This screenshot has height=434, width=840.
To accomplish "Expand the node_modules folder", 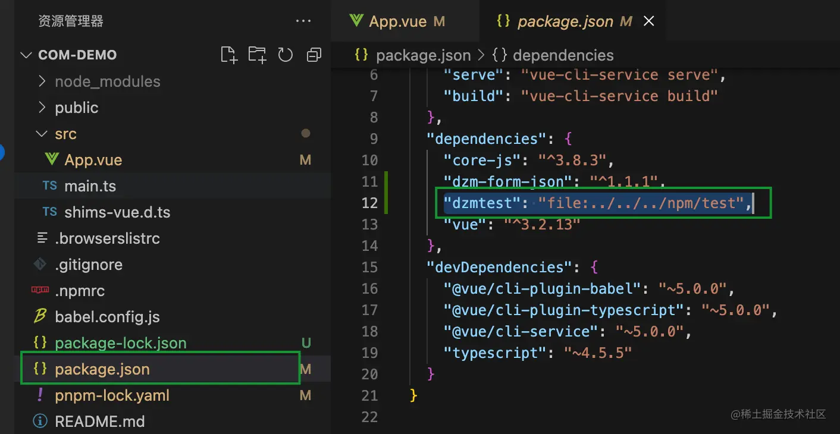I will [42, 81].
